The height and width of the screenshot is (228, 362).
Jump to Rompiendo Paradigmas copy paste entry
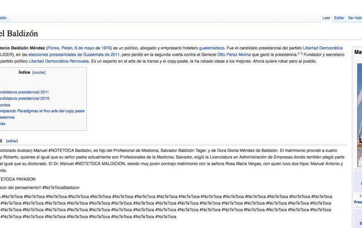coord(42,111)
